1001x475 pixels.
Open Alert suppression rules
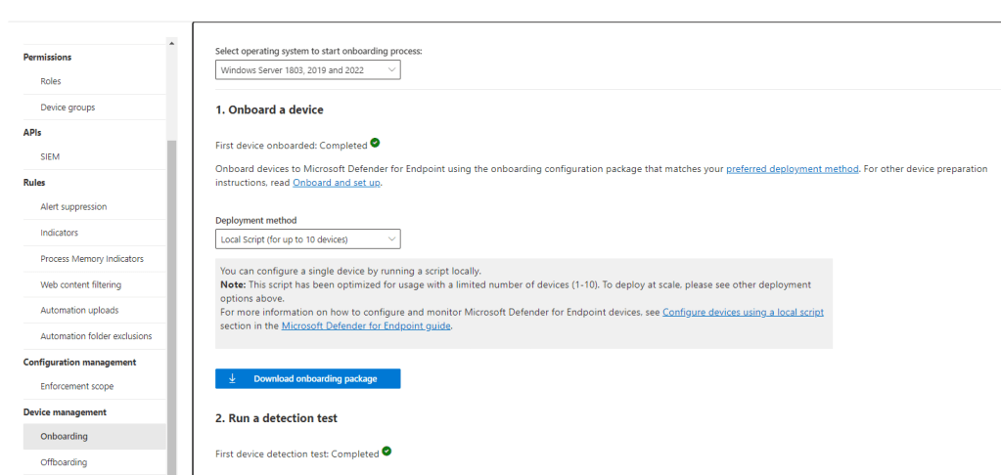pos(73,207)
